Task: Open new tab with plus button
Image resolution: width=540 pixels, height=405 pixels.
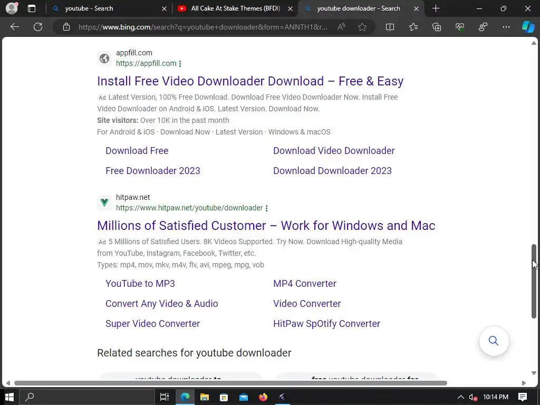Action: pyautogui.click(x=436, y=8)
